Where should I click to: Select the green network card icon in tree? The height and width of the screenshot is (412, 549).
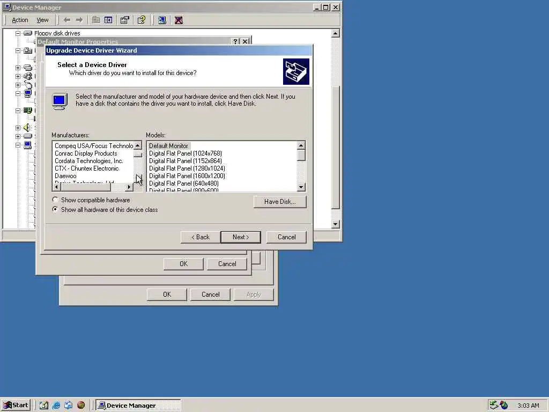click(28, 111)
